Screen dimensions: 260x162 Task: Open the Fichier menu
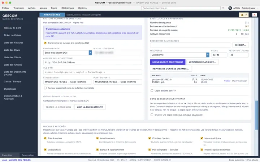pos(6,8)
